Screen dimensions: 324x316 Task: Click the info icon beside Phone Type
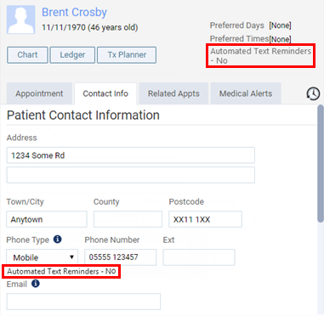point(58,240)
